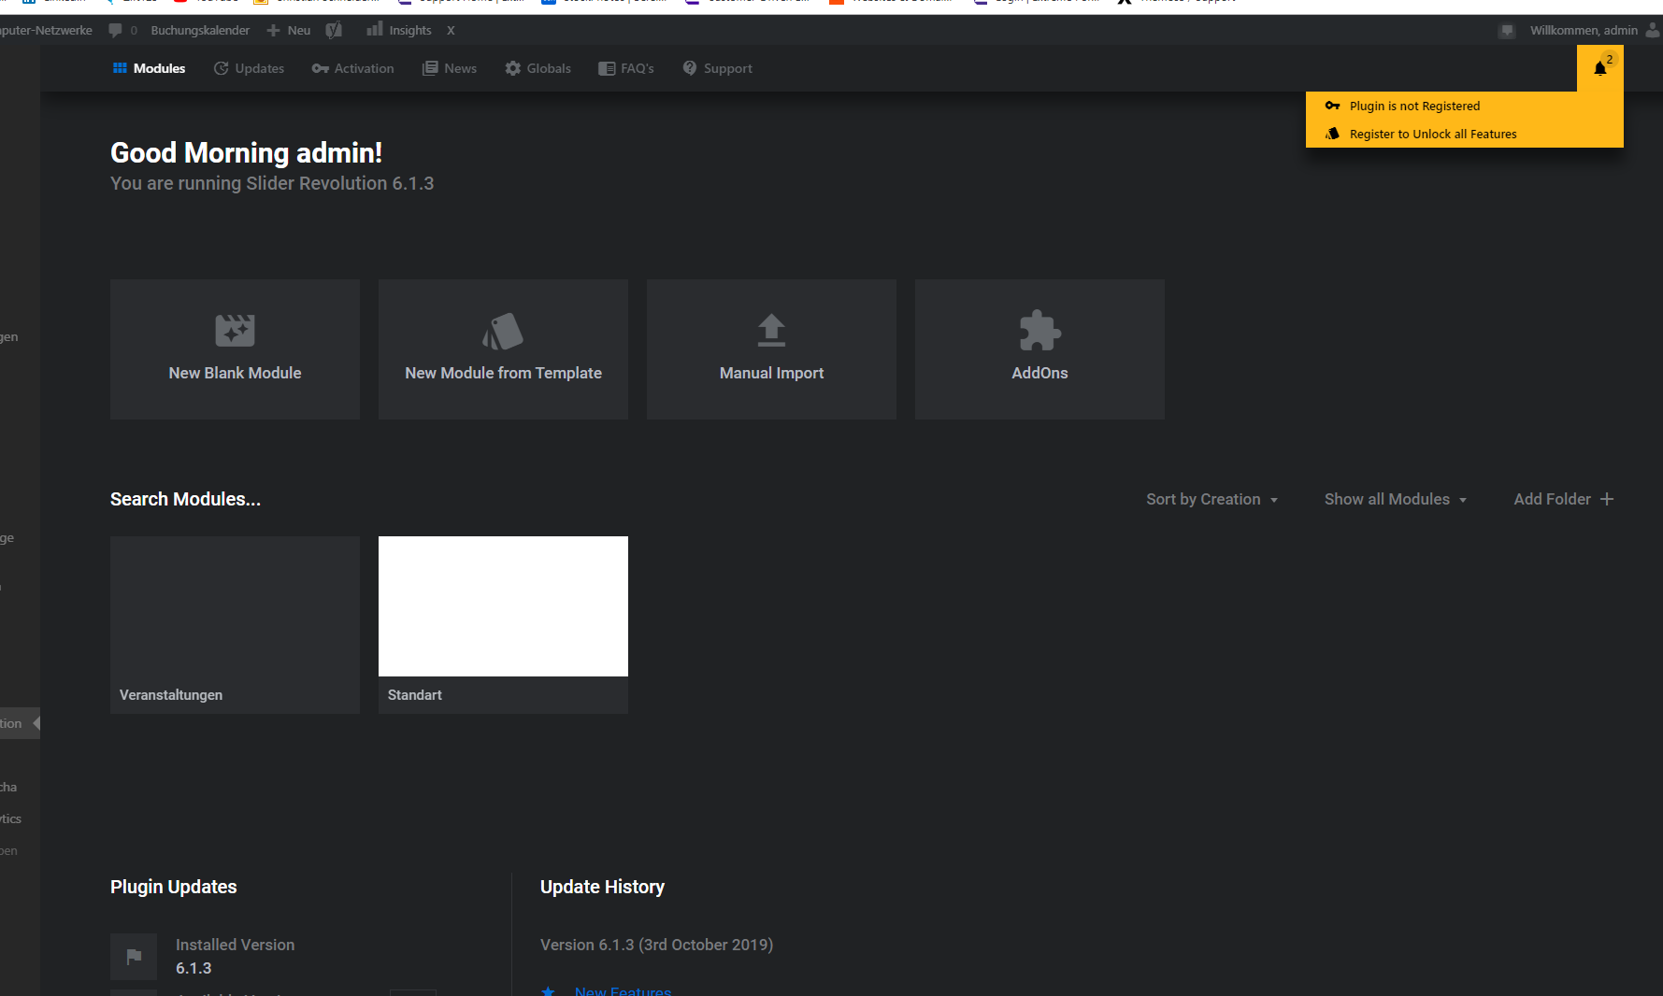
Task: Open the FAQ's tab
Action: click(x=626, y=68)
